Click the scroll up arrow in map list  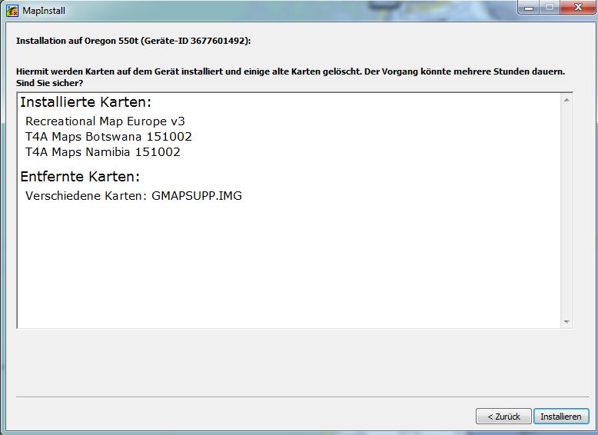(567, 101)
